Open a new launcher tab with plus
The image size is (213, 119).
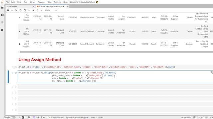pyautogui.click(x=68, y=7)
